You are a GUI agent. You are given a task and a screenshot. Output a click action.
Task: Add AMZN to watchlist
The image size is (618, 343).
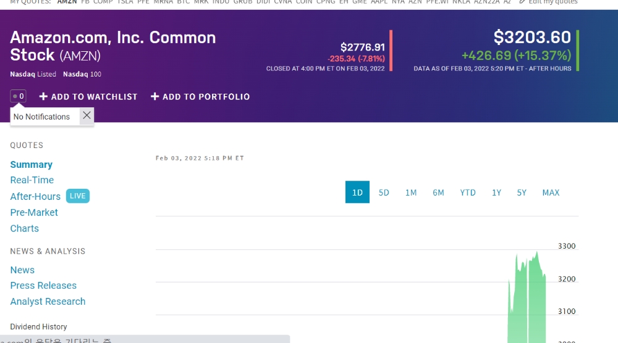click(88, 97)
